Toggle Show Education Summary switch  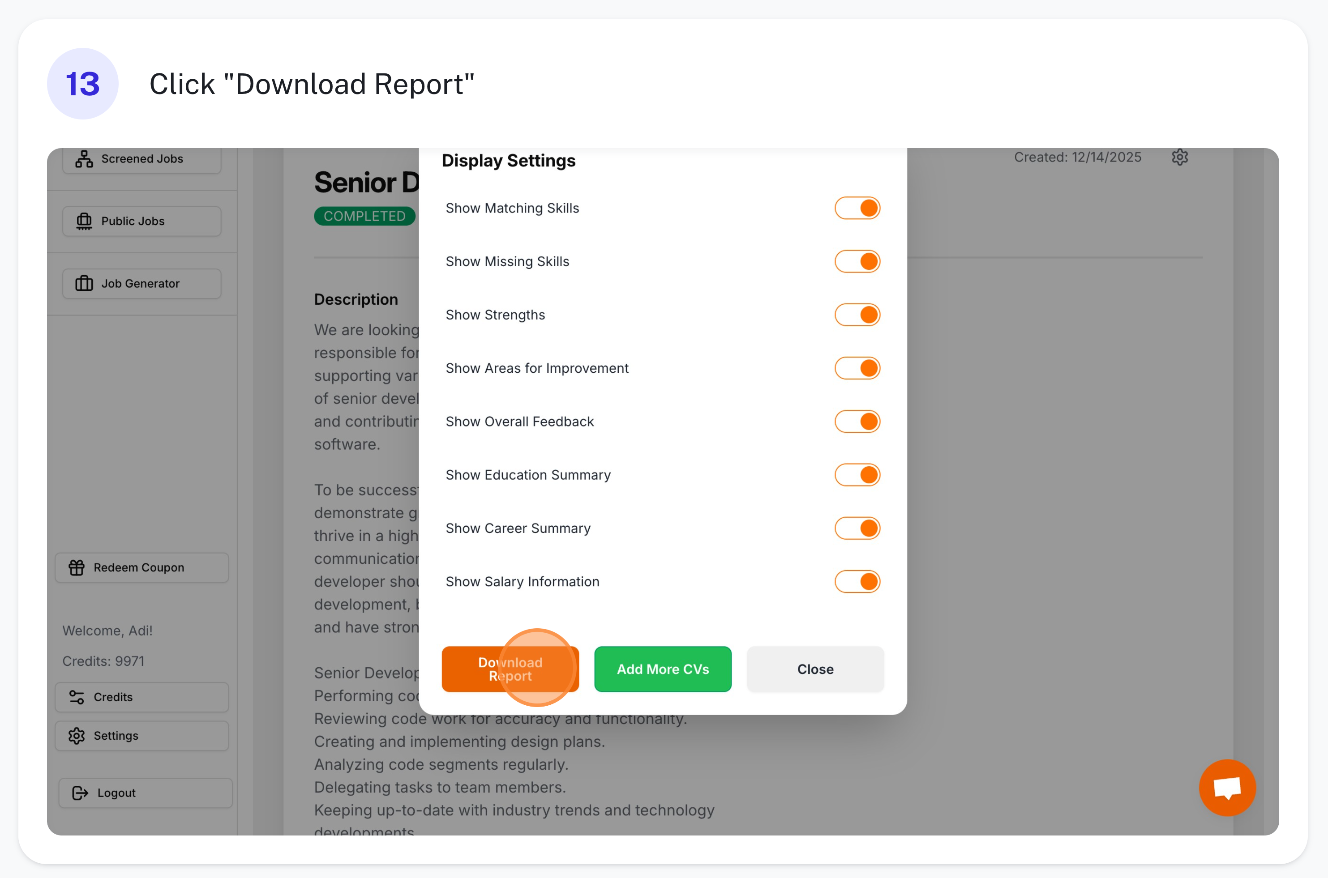click(857, 475)
